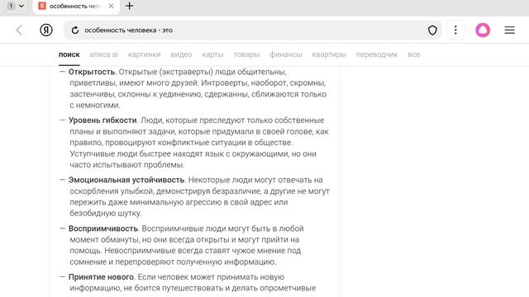Open the 'товары' tab
This screenshot has height=297, width=529.
click(246, 54)
